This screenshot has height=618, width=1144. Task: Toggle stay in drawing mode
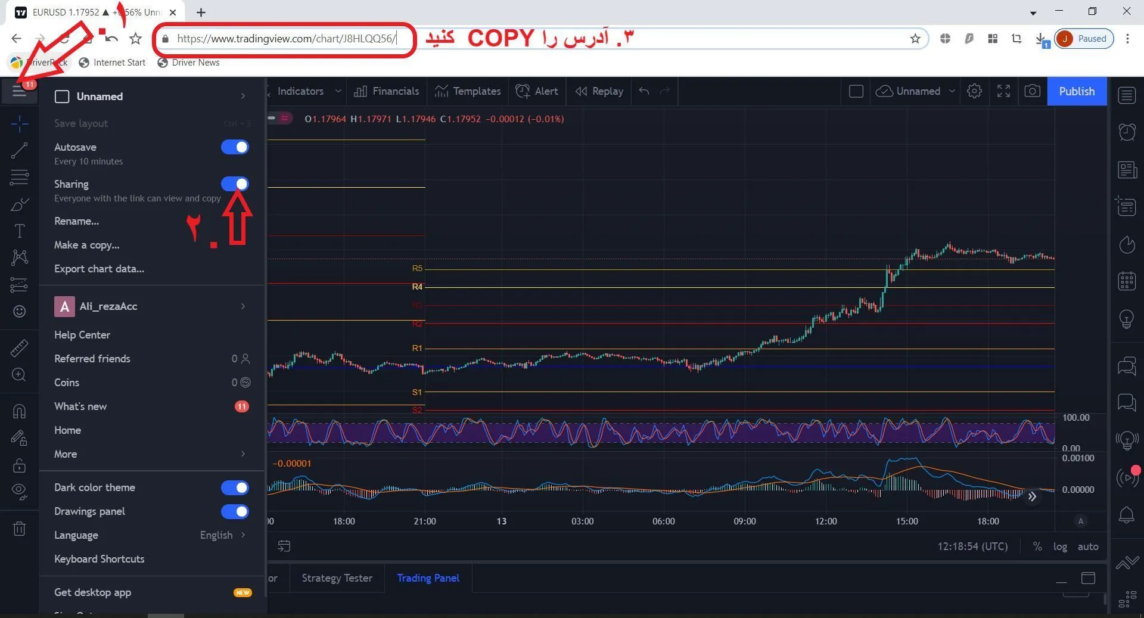pos(19,439)
